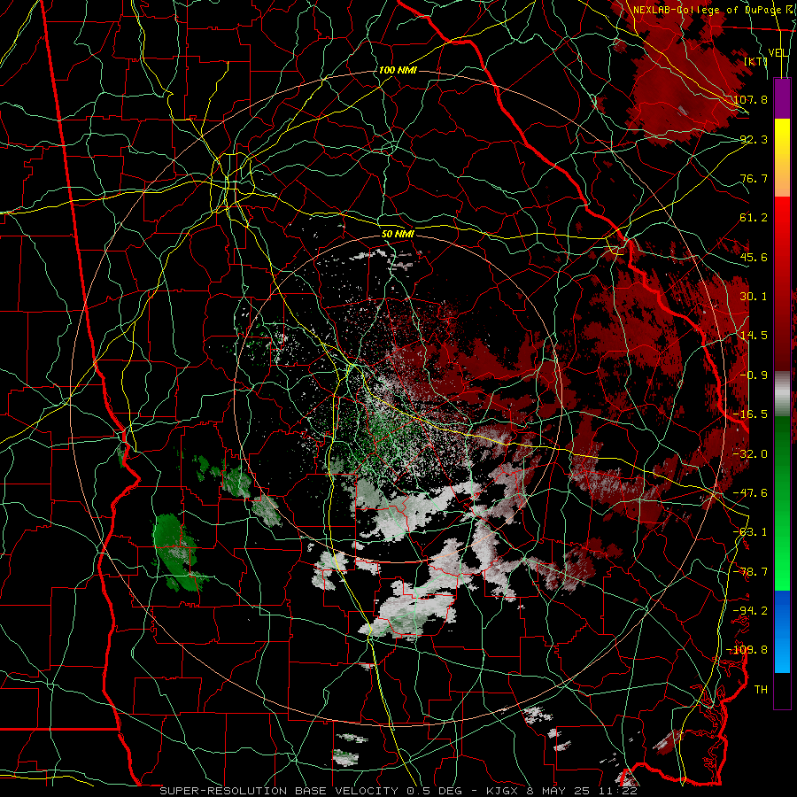
Task: Pick the cyan scale segment near -109.8
Action: (x=782, y=652)
